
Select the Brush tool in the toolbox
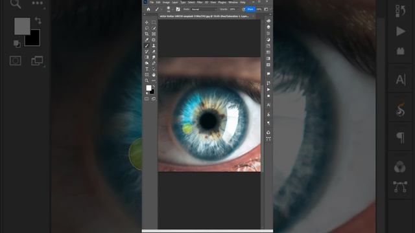[147, 46]
